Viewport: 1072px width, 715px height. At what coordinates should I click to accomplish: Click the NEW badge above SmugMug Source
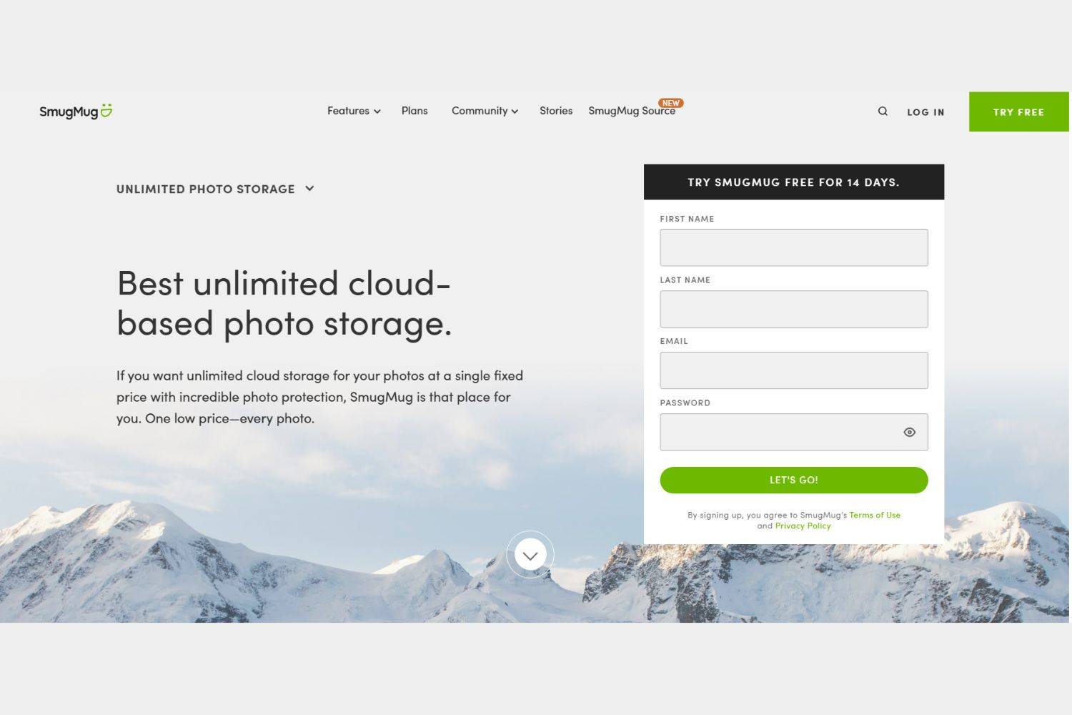(670, 102)
